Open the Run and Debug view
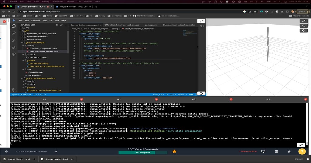This screenshot has height=163, width=311. point(14,47)
